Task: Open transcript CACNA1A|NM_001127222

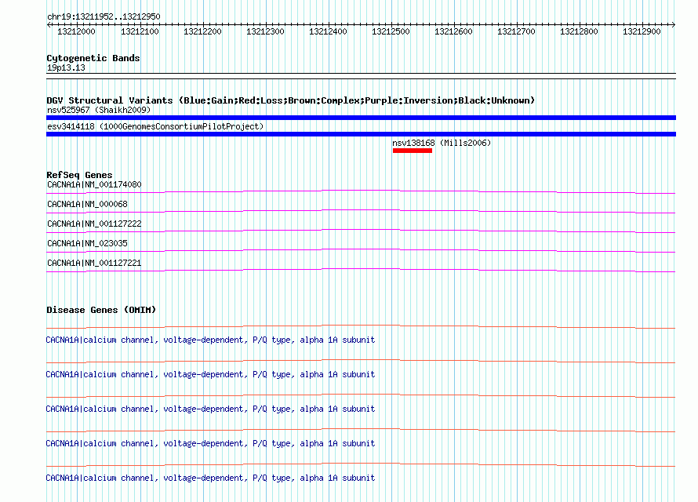Action: [x=94, y=224]
